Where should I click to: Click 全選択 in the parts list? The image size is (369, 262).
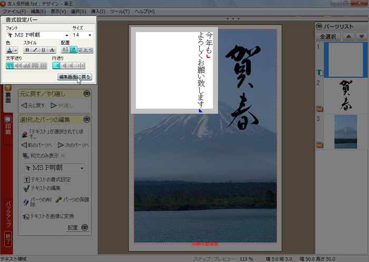coord(327,36)
